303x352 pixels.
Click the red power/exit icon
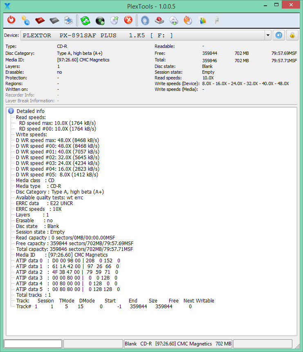tap(11, 20)
